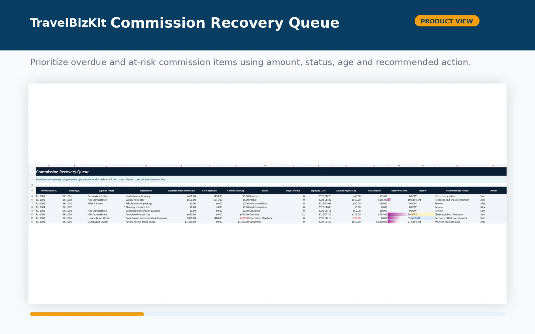Click the 2027-06-30 expected date cell
Viewport: 535px width, 334px height.
pyautogui.click(x=318, y=222)
